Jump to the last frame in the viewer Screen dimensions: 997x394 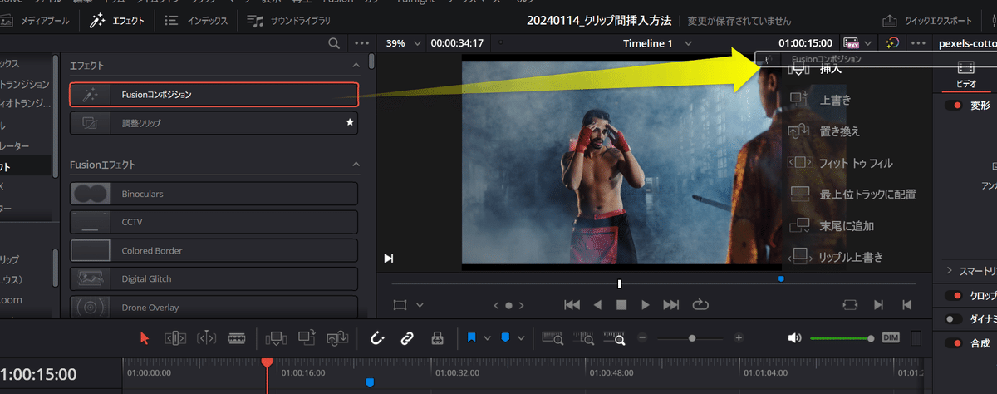(x=671, y=305)
